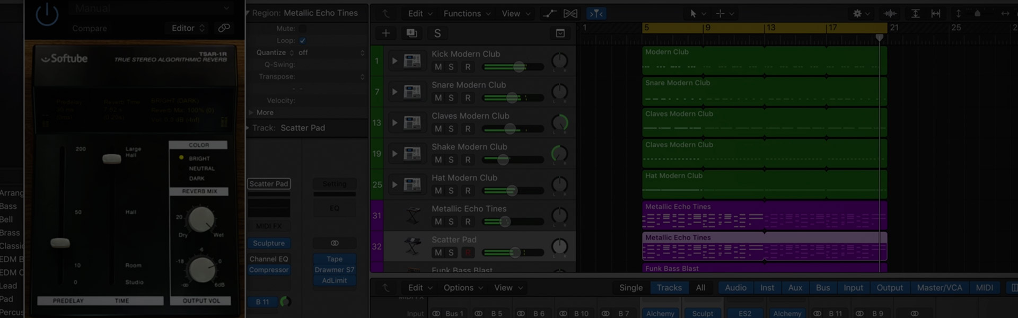
Task: Click the Flex show/hide icon
Action: point(571,14)
